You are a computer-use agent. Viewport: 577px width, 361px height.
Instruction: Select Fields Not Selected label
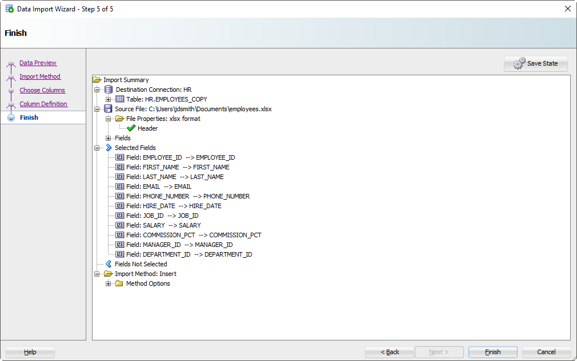(141, 264)
